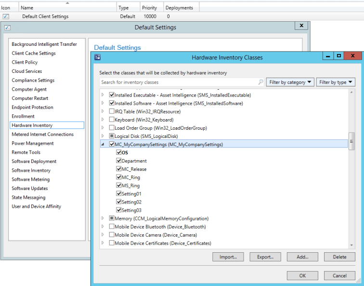Viewport: 364px width, 286px height.
Task: Click the Default Client Settings row icon
Action: coord(6,16)
